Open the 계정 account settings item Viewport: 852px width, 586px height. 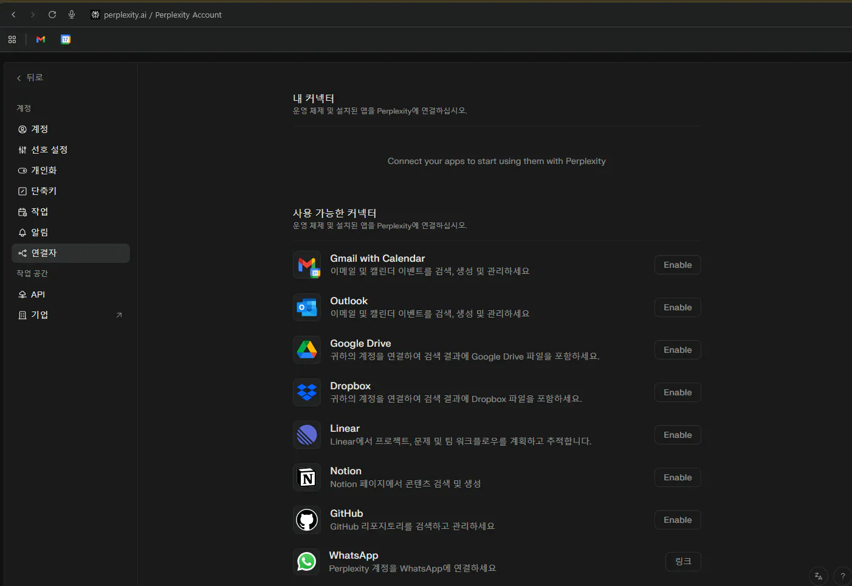pyautogui.click(x=70, y=129)
